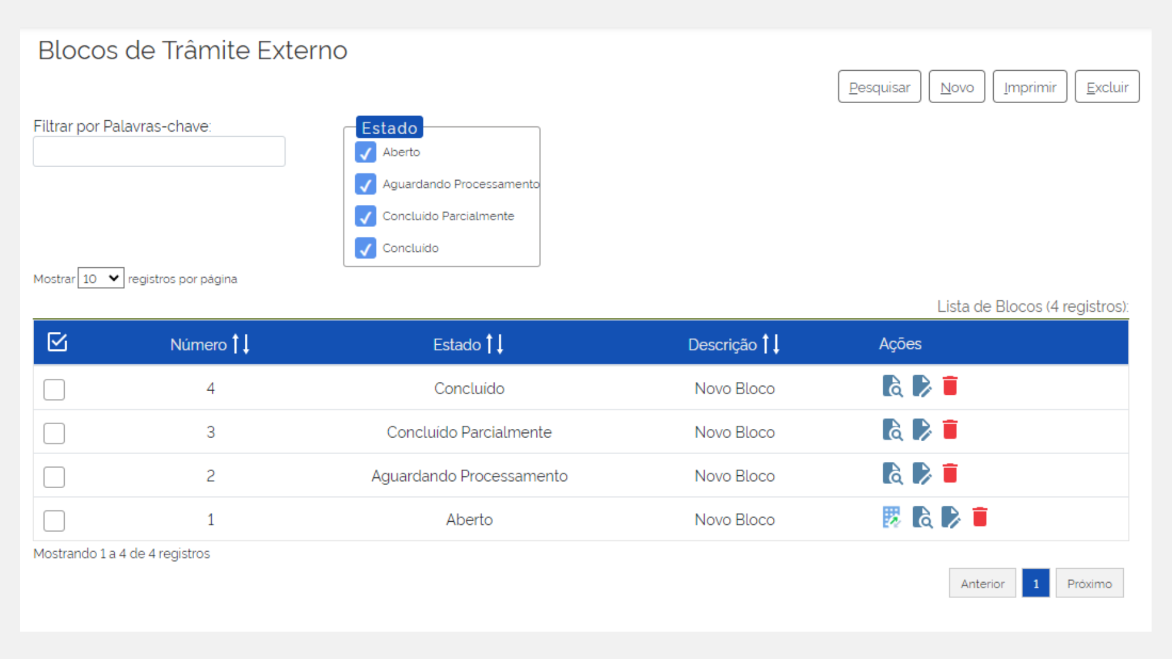Go to page 1 in pagination

tap(1035, 583)
